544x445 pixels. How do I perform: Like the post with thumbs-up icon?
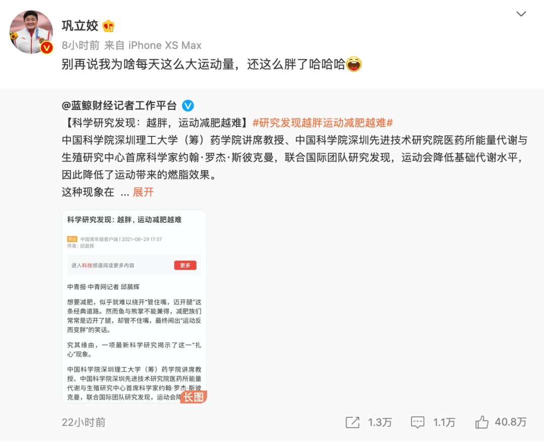[482, 422]
